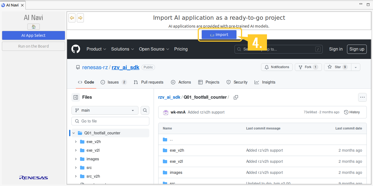The width and height of the screenshot is (373, 186).
Task: Expand the exe_v2h tree folder
Action: 76,142
